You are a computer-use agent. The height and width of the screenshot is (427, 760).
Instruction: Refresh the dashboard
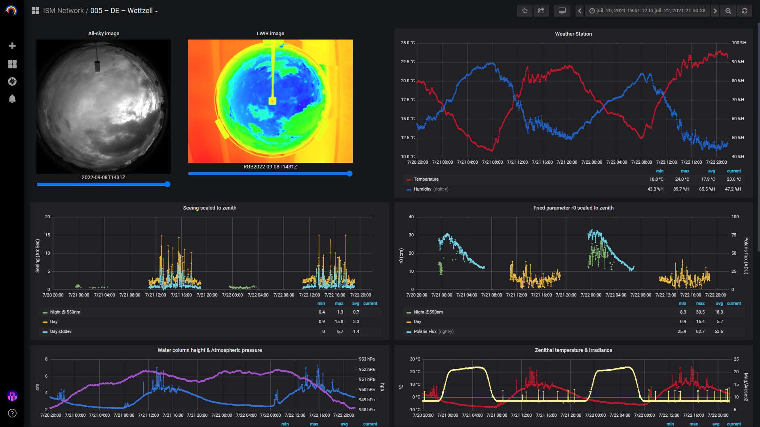coord(745,11)
